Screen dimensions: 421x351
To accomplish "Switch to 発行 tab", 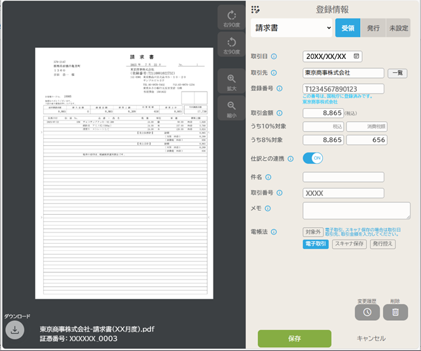I will tap(373, 28).
